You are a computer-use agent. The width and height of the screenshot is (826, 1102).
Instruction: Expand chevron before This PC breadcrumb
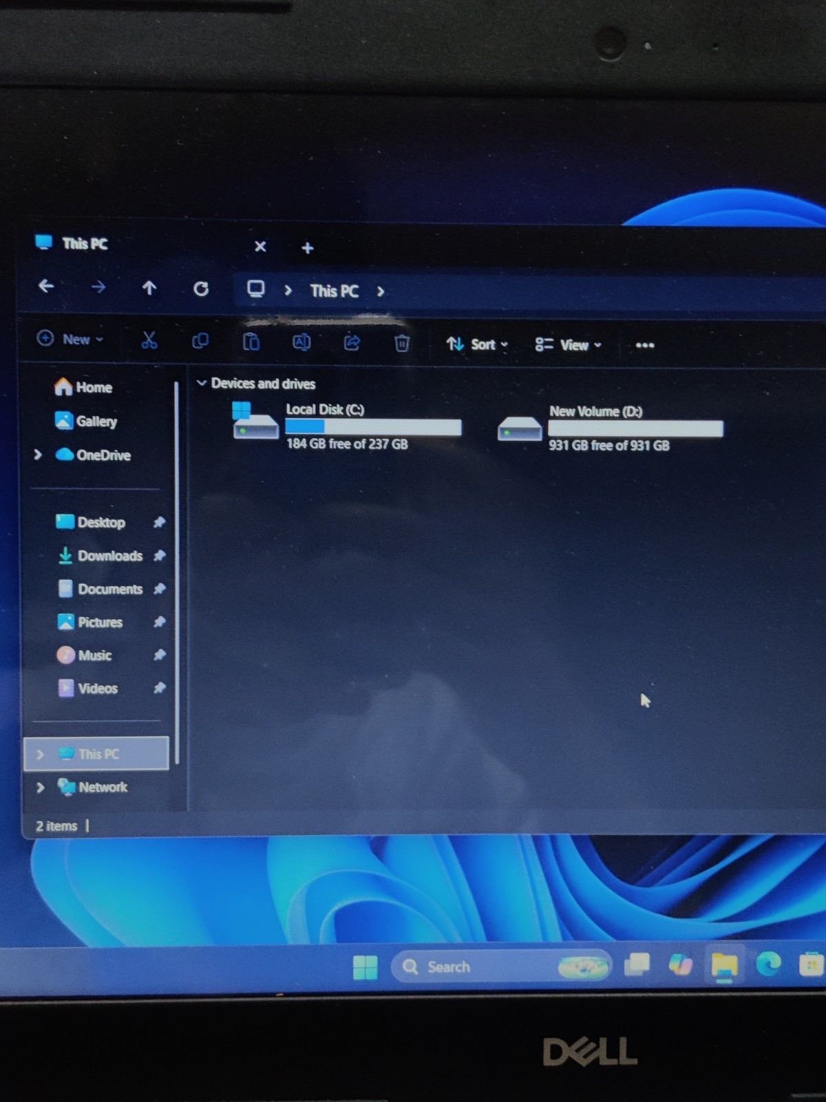coord(288,291)
